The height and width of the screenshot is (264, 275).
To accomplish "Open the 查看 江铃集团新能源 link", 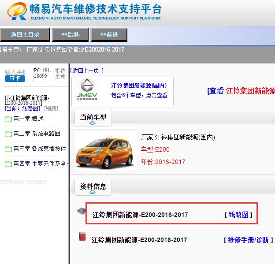I will [x=241, y=91].
